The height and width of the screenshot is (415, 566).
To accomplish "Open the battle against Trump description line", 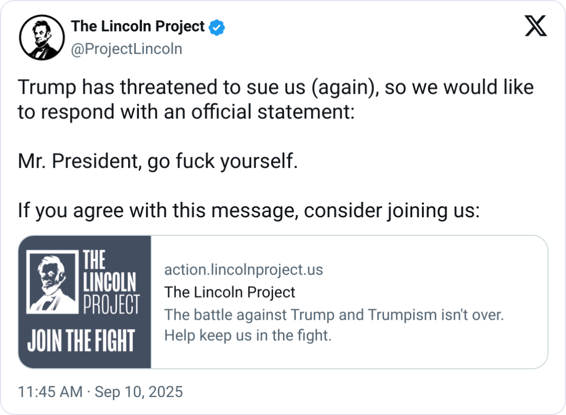I will 334,315.
